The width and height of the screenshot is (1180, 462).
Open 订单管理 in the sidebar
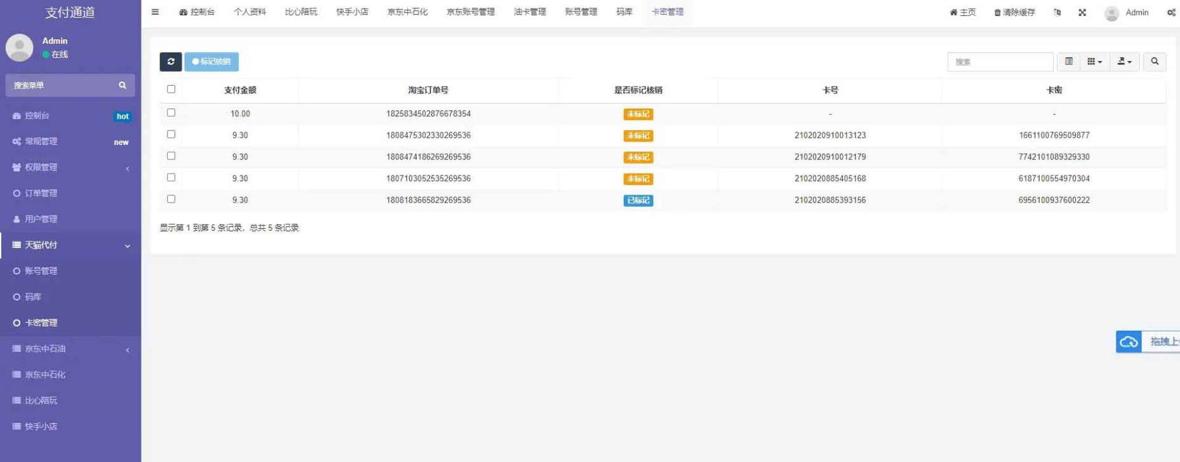[x=41, y=193]
